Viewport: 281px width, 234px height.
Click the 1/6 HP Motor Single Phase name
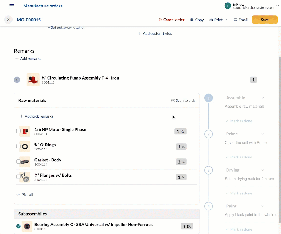(x=60, y=130)
